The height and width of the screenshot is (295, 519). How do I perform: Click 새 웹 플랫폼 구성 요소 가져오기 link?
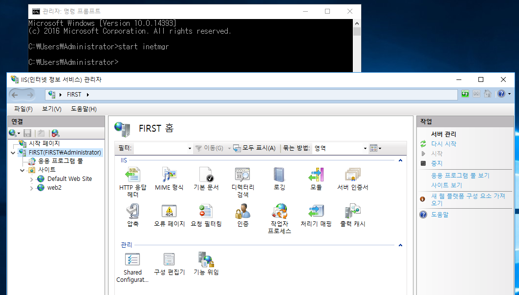click(x=468, y=199)
